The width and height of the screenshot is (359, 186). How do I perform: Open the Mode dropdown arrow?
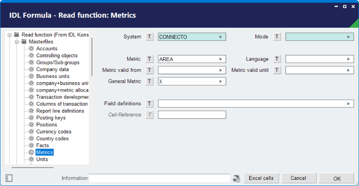[348, 37]
